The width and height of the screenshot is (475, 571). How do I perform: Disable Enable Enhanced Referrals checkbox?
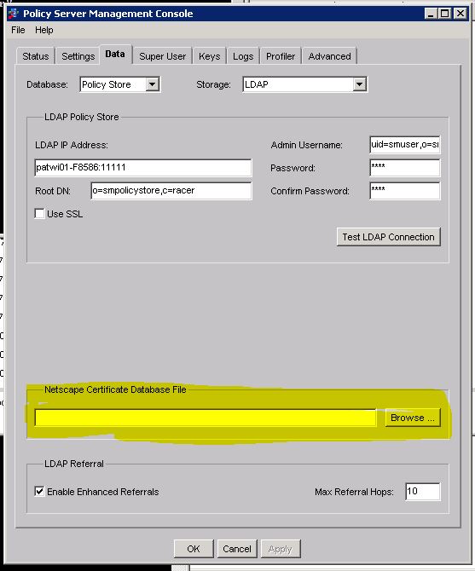point(39,491)
